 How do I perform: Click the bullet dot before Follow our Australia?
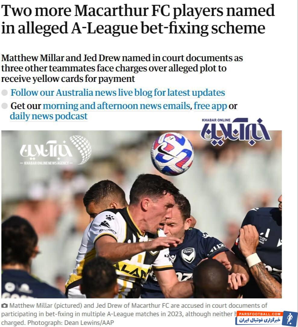[x=5, y=93]
